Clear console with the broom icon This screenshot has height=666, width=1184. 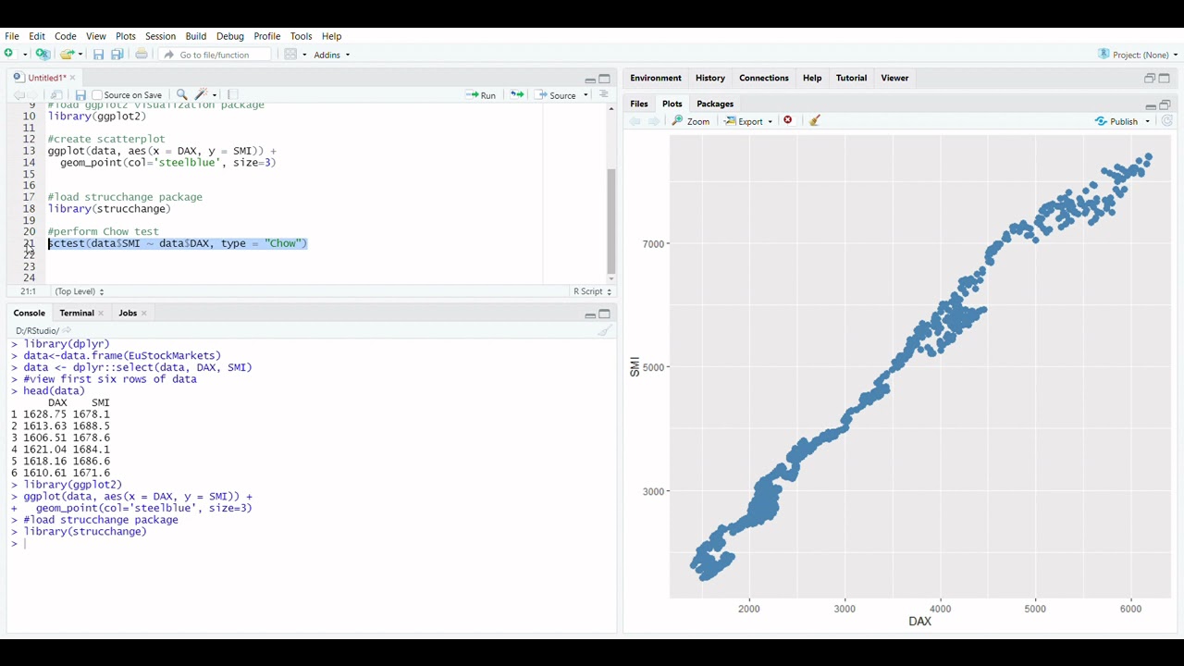[604, 330]
